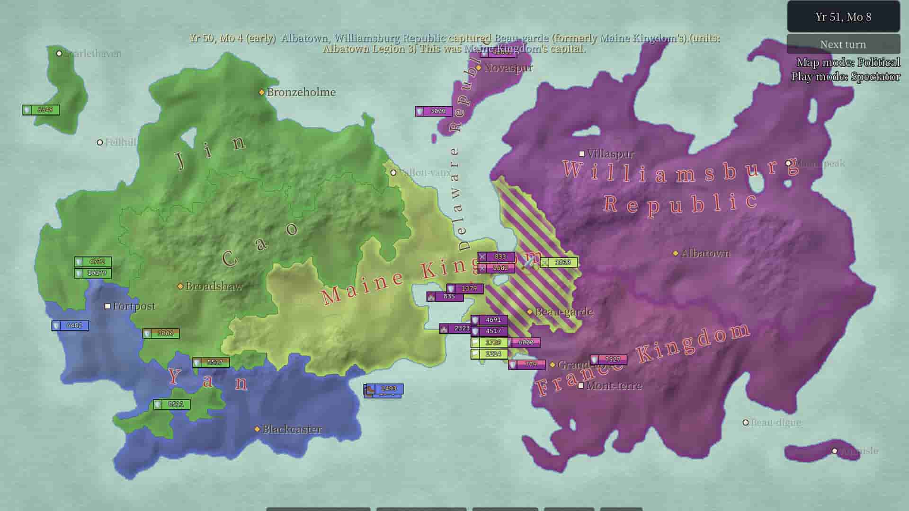This screenshot has height=511, width=909.
Task: Select the purple 833 army badge
Action: [x=496, y=256]
